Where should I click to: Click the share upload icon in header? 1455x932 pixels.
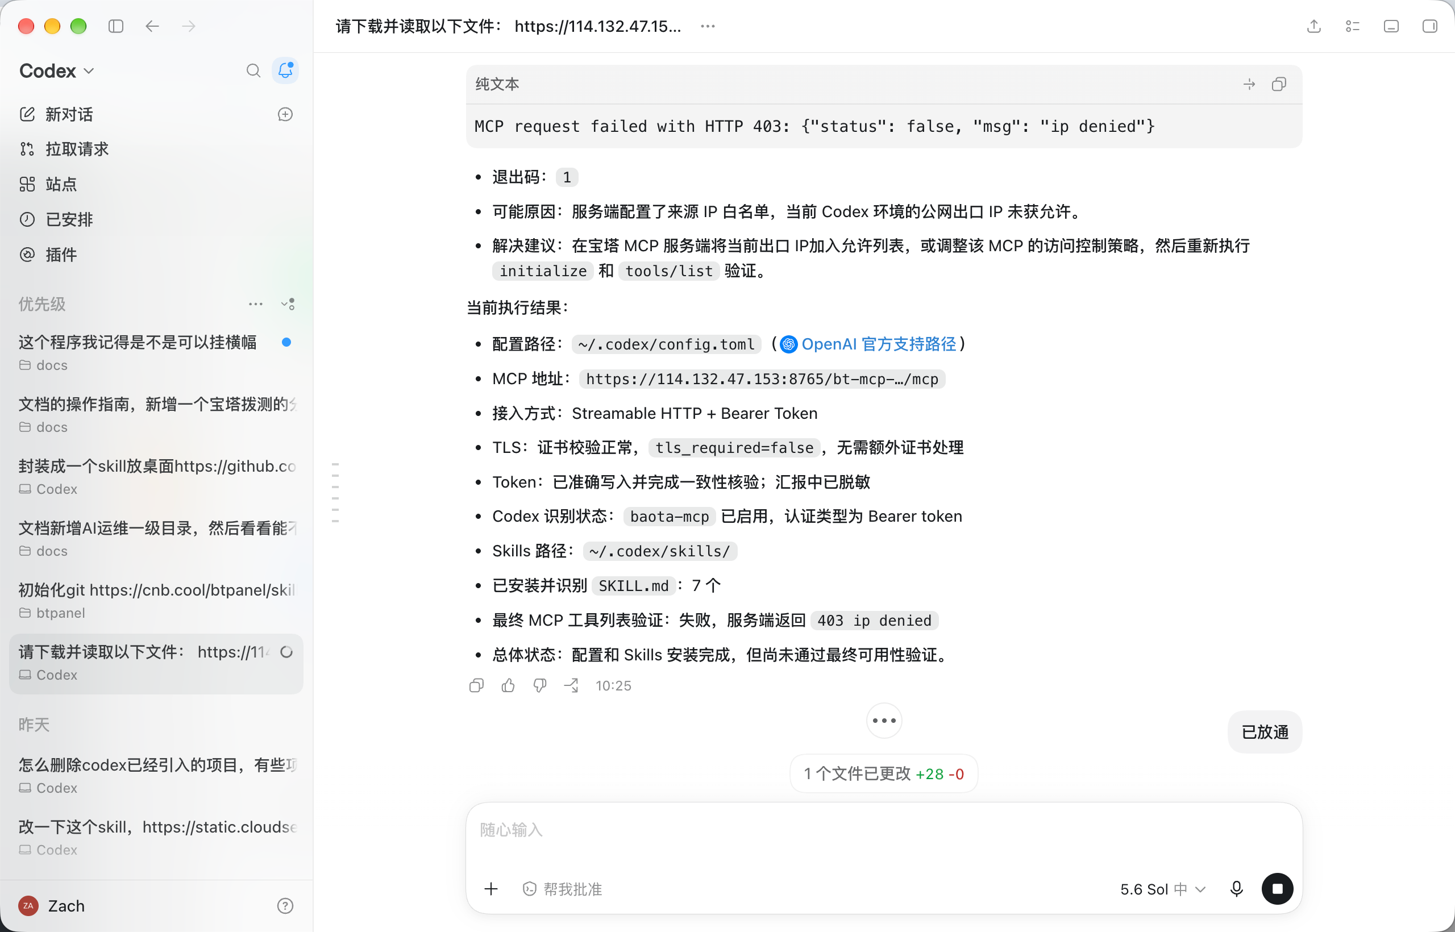coord(1314,26)
